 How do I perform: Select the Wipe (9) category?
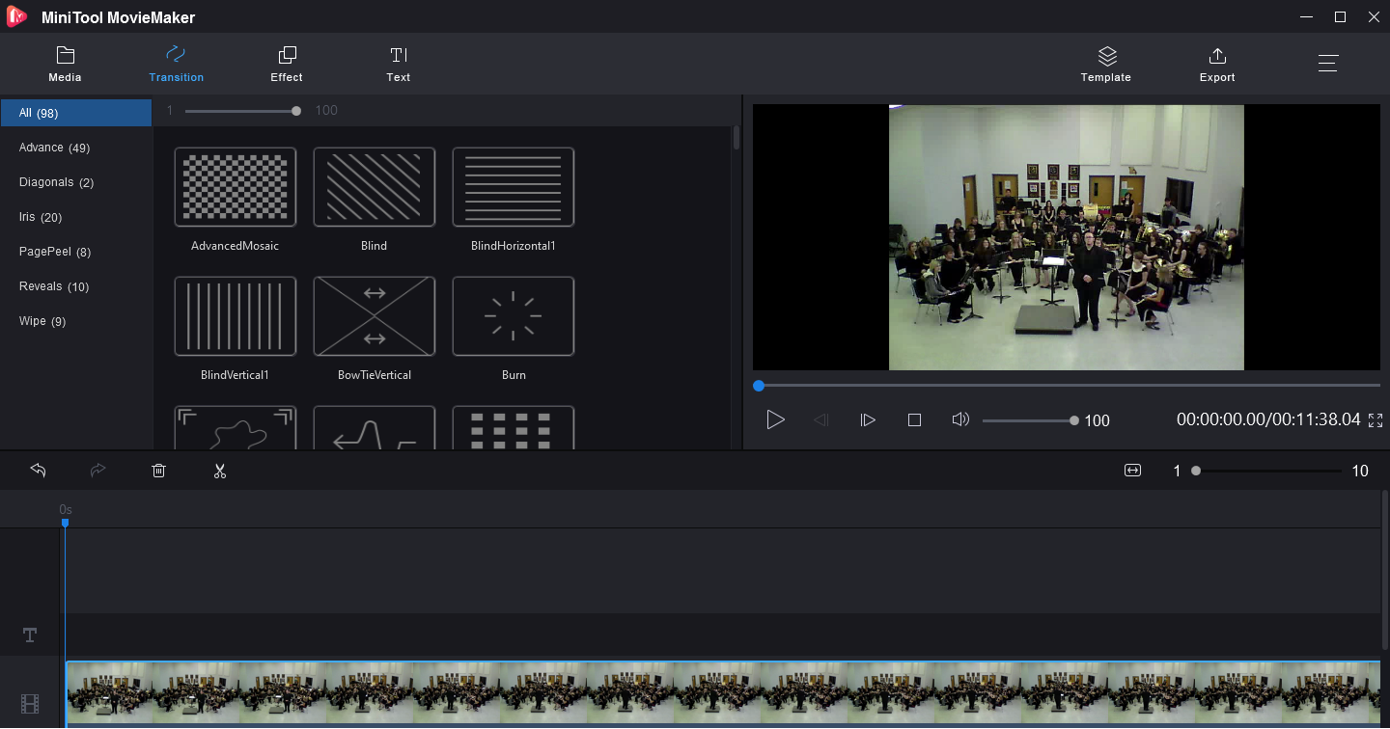[x=76, y=321]
